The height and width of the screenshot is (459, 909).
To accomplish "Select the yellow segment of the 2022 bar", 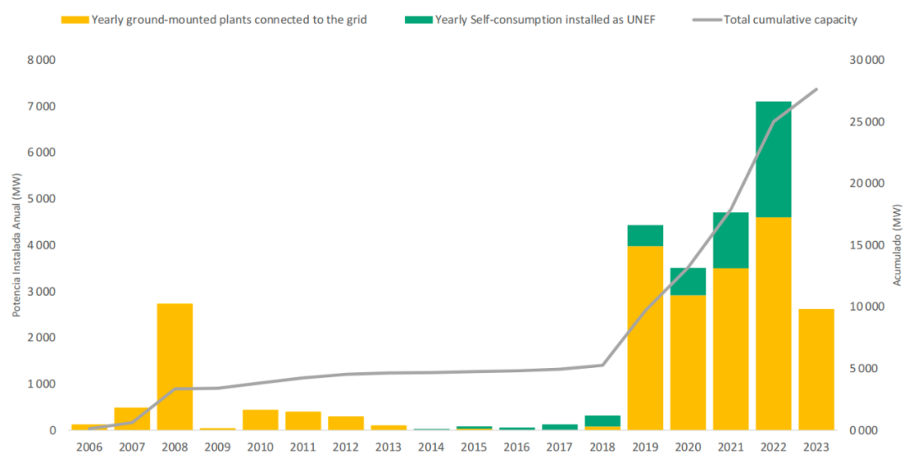I will coord(773,323).
